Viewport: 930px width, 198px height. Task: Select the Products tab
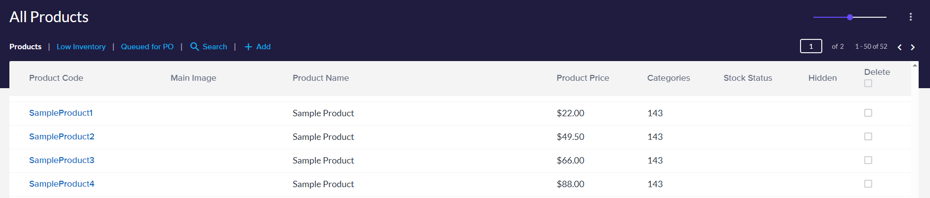pyautogui.click(x=25, y=47)
